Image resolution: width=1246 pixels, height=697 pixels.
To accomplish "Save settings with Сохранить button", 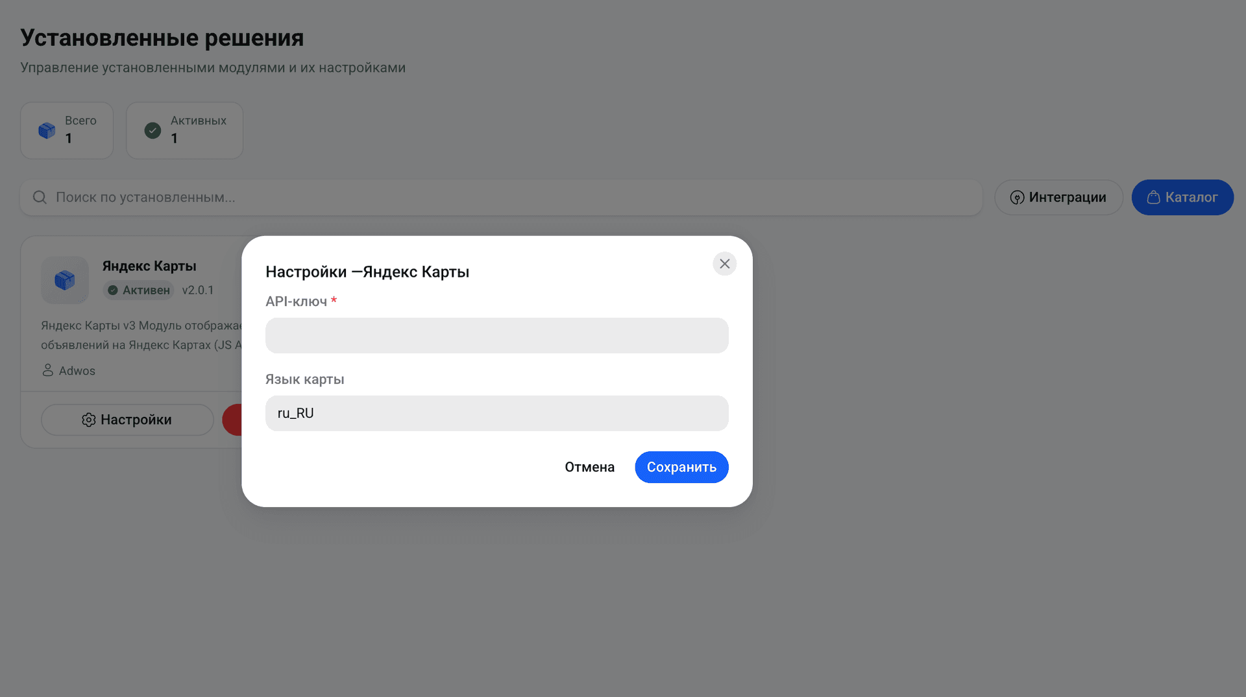I will tap(681, 467).
